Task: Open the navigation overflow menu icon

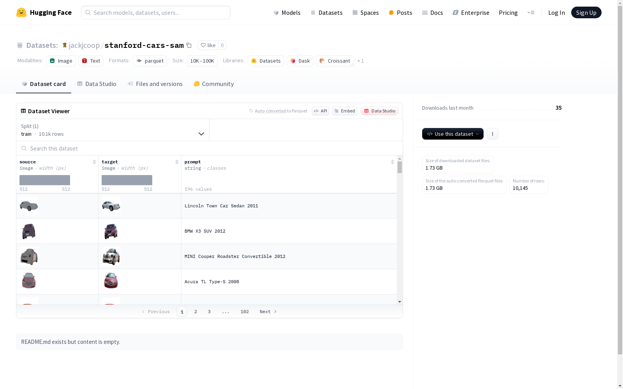Action: tap(531, 12)
